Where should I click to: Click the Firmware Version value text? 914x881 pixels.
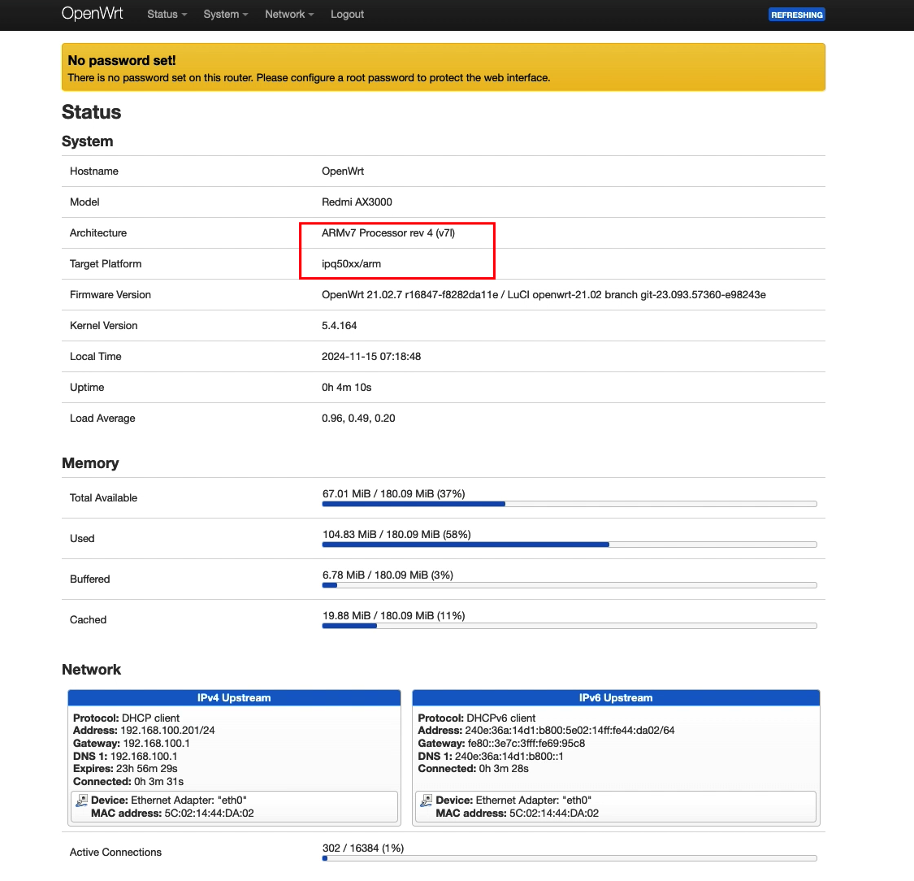[x=543, y=295]
